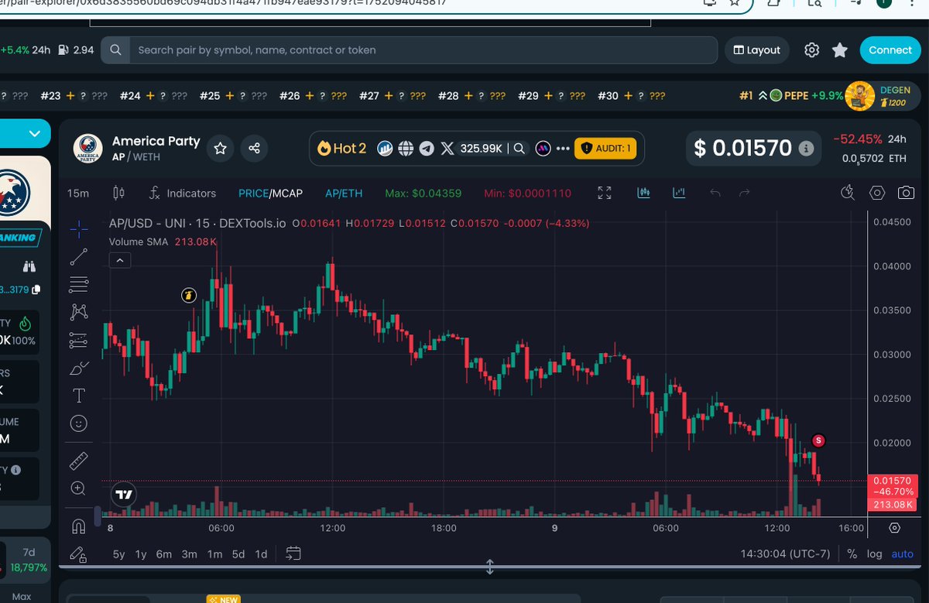Select the 5d time range
Screen dimensions: 929x603
pos(238,554)
